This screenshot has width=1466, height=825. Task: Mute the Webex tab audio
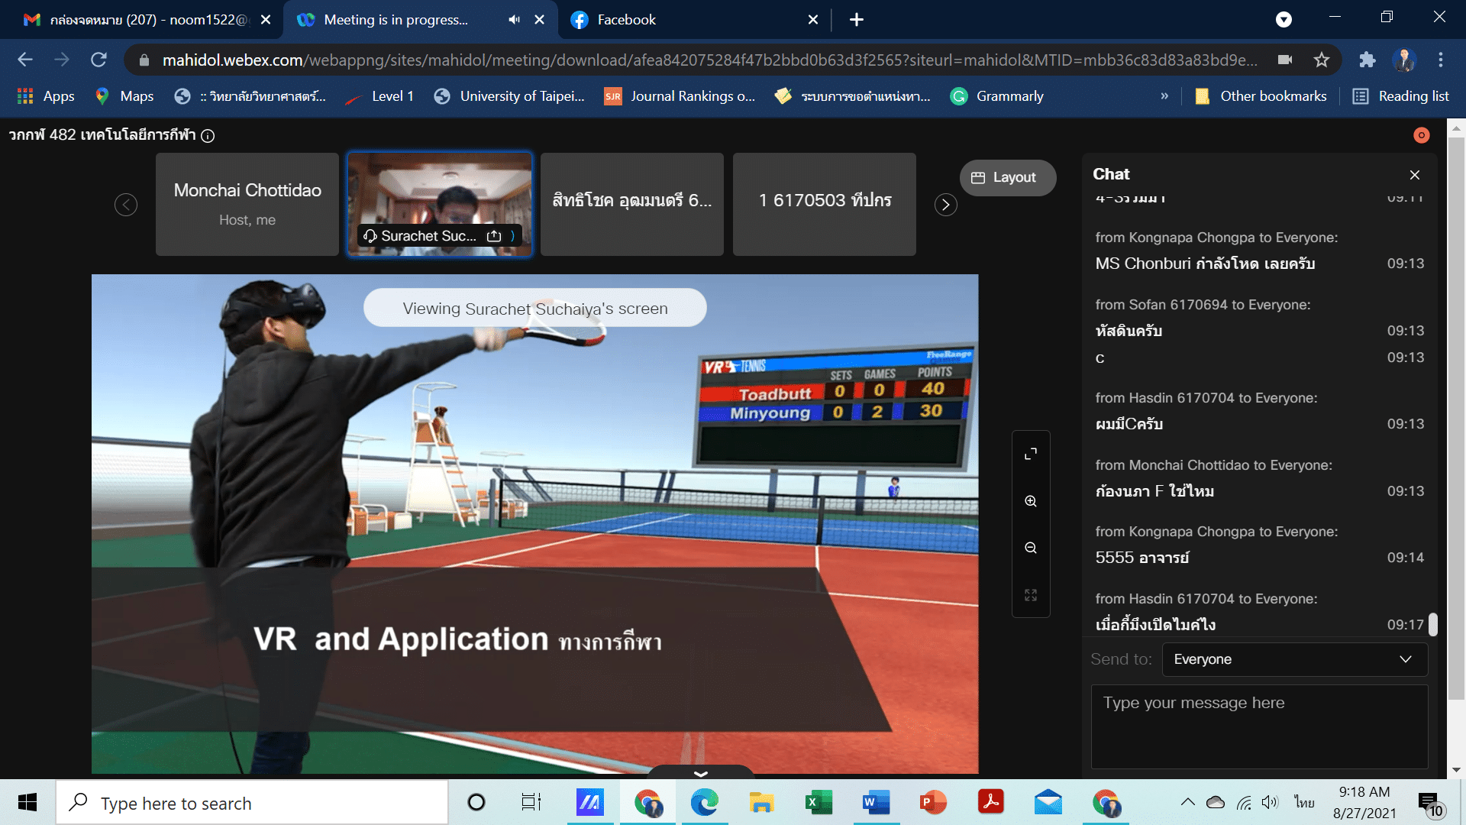click(x=514, y=20)
